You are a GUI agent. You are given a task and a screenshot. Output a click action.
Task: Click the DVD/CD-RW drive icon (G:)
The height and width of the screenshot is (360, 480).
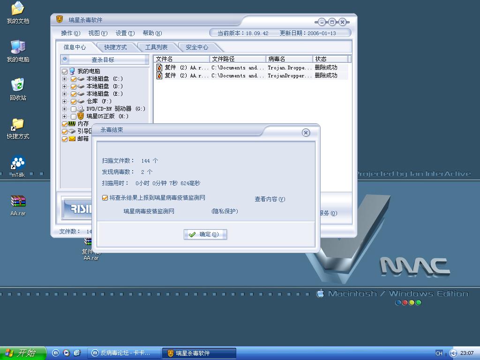[81, 109]
